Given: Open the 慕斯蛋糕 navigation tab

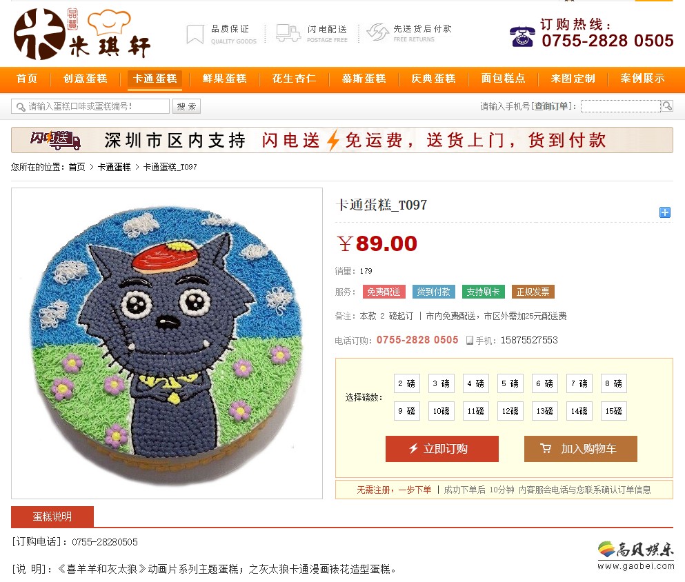Looking at the screenshot, I should click(364, 79).
